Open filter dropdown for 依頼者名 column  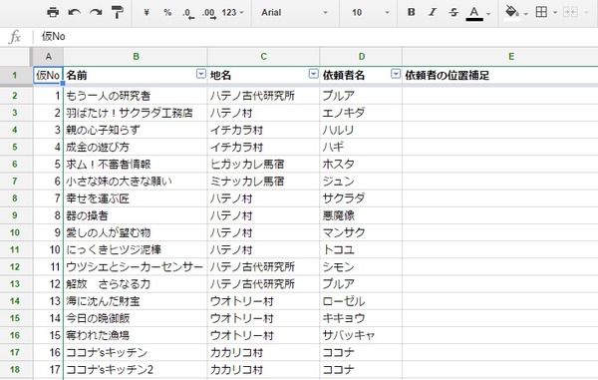pos(396,74)
